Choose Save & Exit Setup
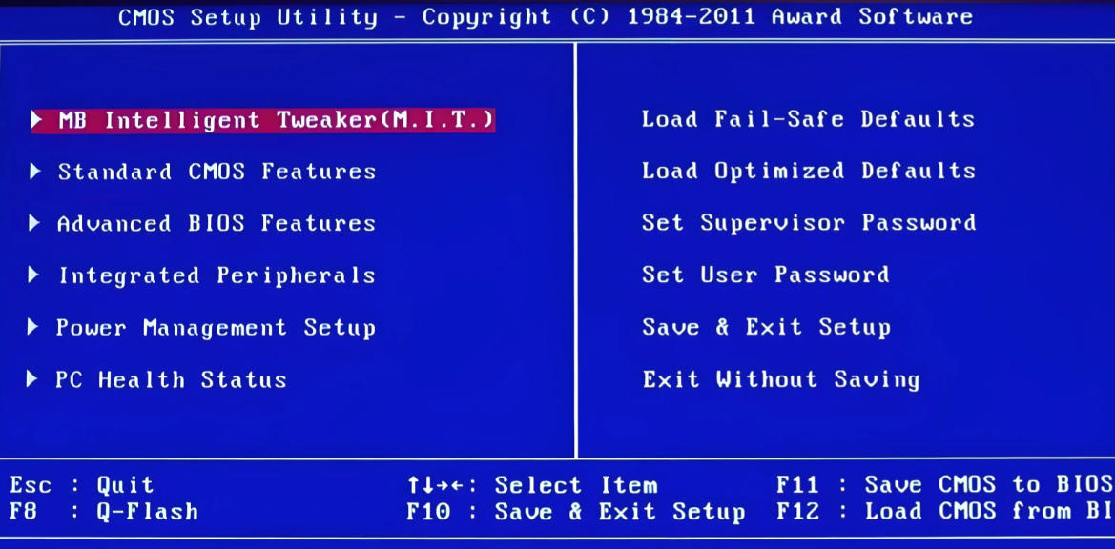1115x549 pixels. 768,327
